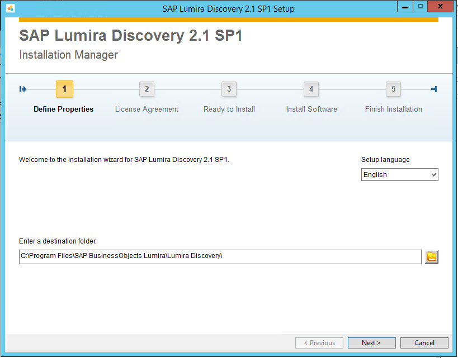Screen dimensions: 458x358
Task: Click the SAP Lumira app icon in title bar
Action: (x=10, y=8)
